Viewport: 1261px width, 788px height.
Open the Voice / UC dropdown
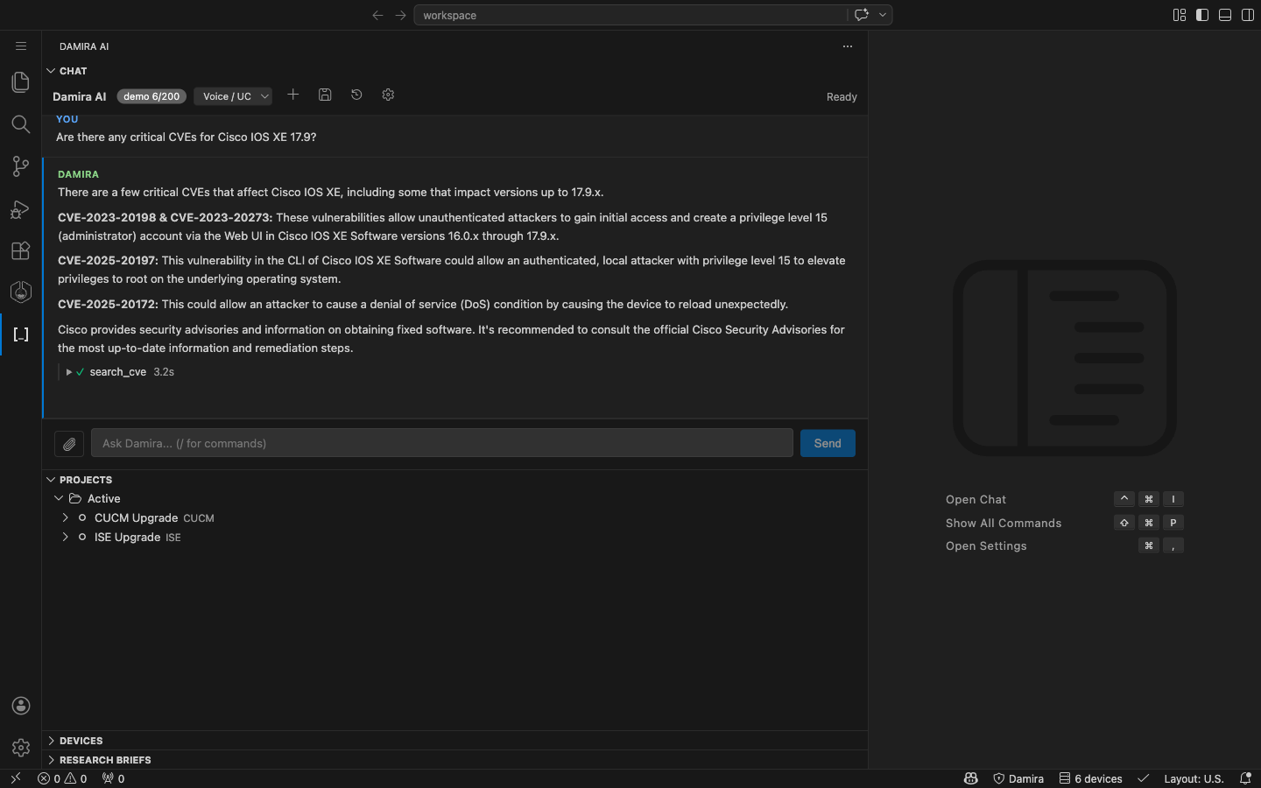coord(233,96)
